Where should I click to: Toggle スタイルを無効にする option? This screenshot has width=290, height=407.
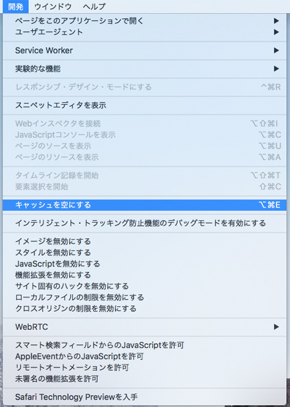(145, 253)
